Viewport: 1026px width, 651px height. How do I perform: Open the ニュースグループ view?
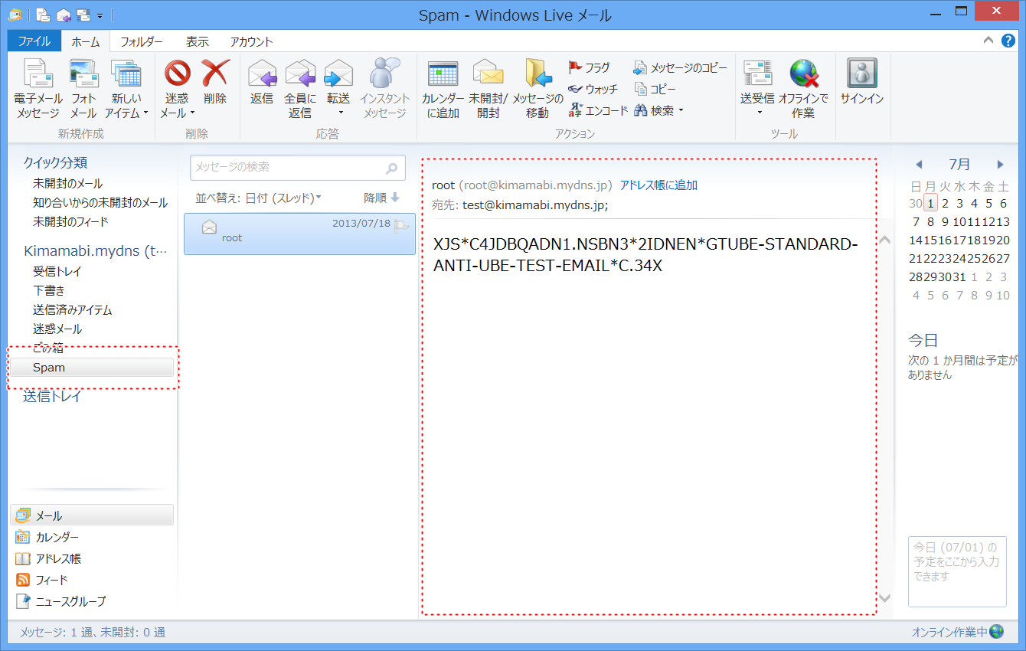click(60, 602)
